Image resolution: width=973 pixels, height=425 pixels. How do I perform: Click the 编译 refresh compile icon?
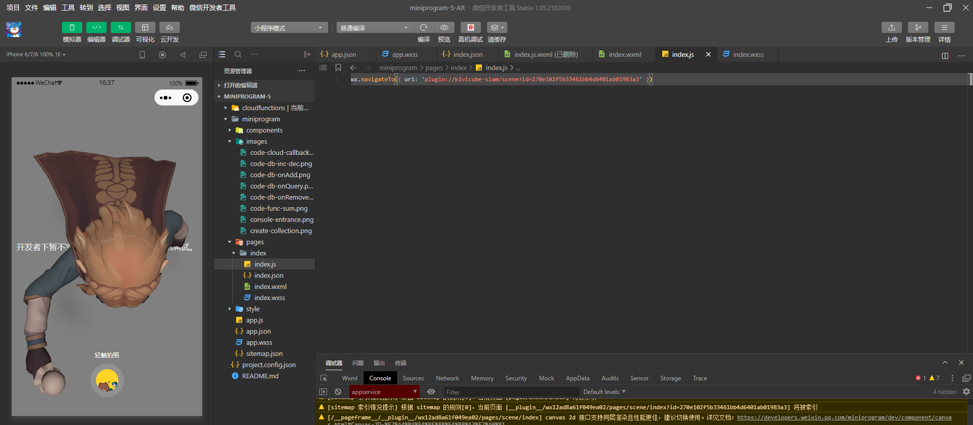424,27
